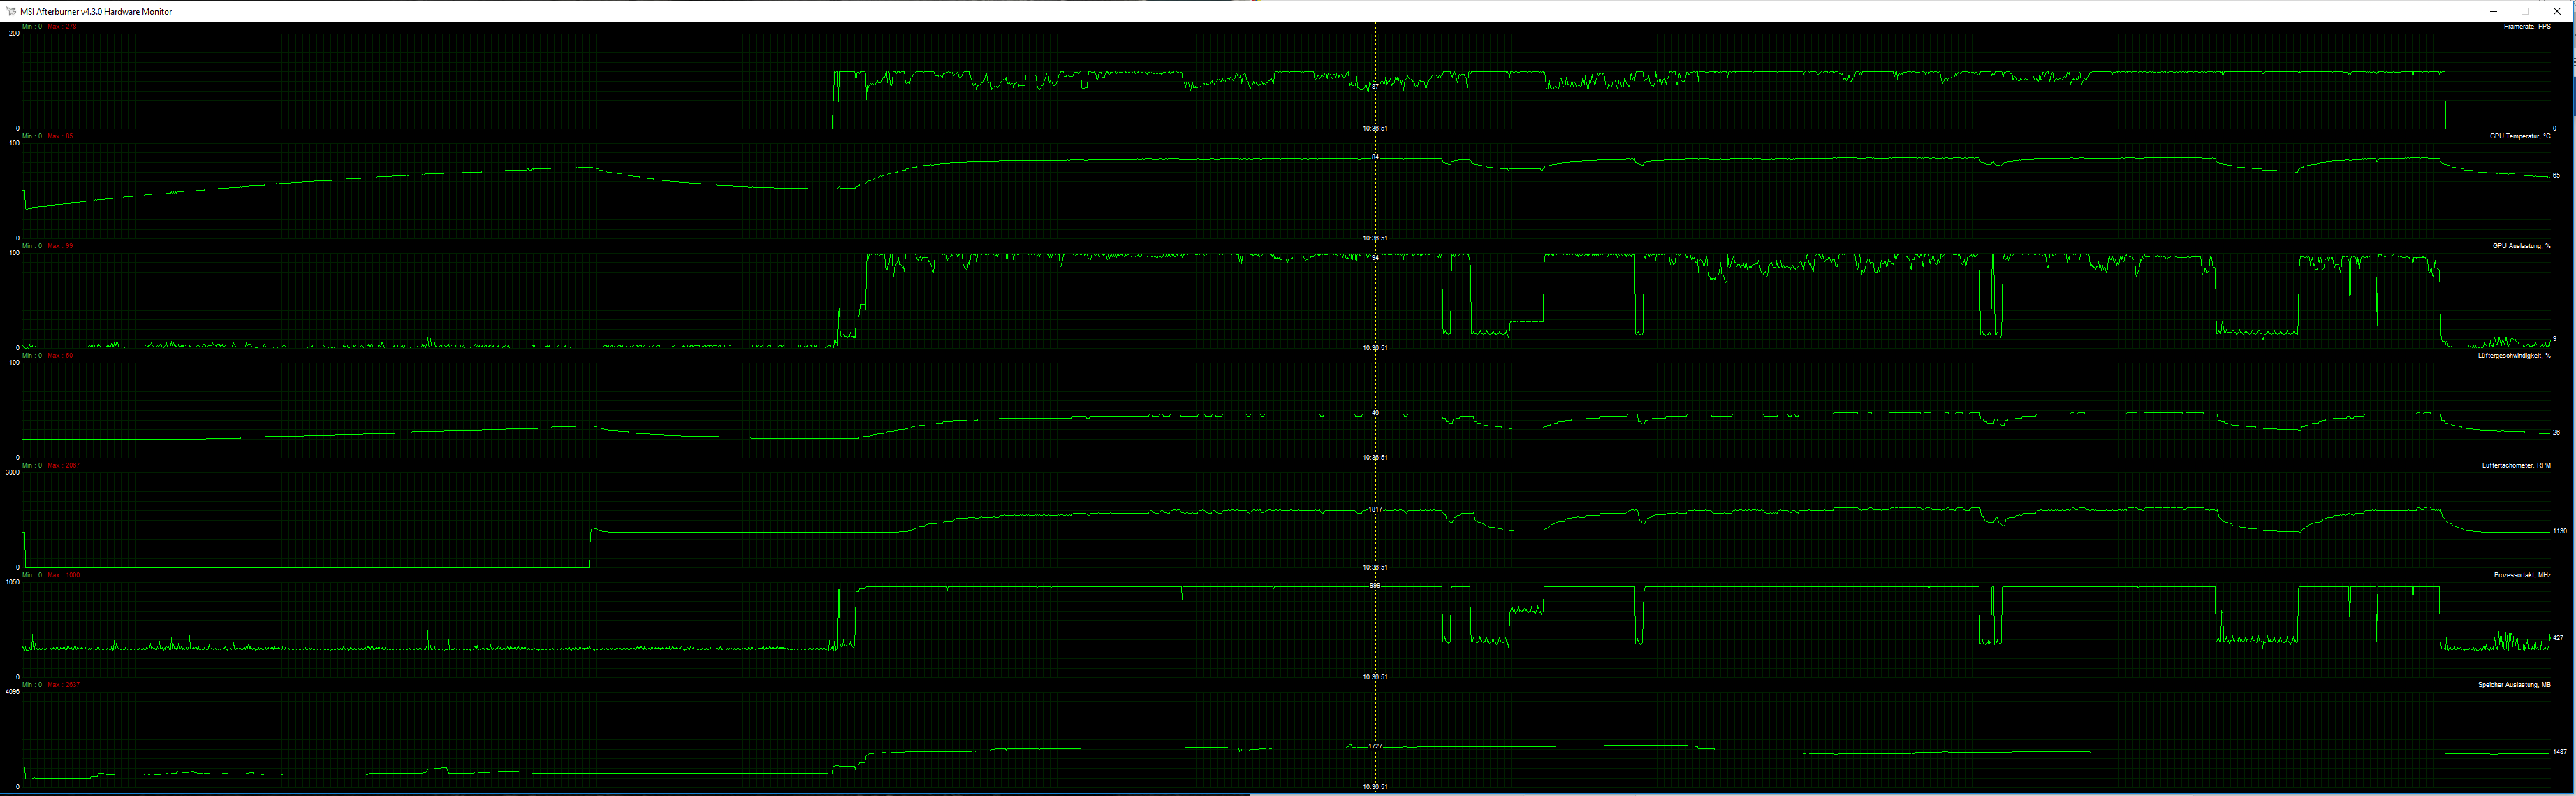The height and width of the screenshot is (796, 2576).
Task: Click the marker value 87 on Framerate graph
Action: (x=1375, y=86)
